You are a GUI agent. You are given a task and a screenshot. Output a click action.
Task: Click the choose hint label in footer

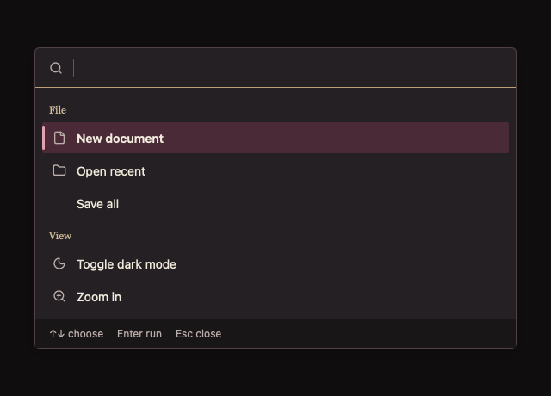(86, 334)
